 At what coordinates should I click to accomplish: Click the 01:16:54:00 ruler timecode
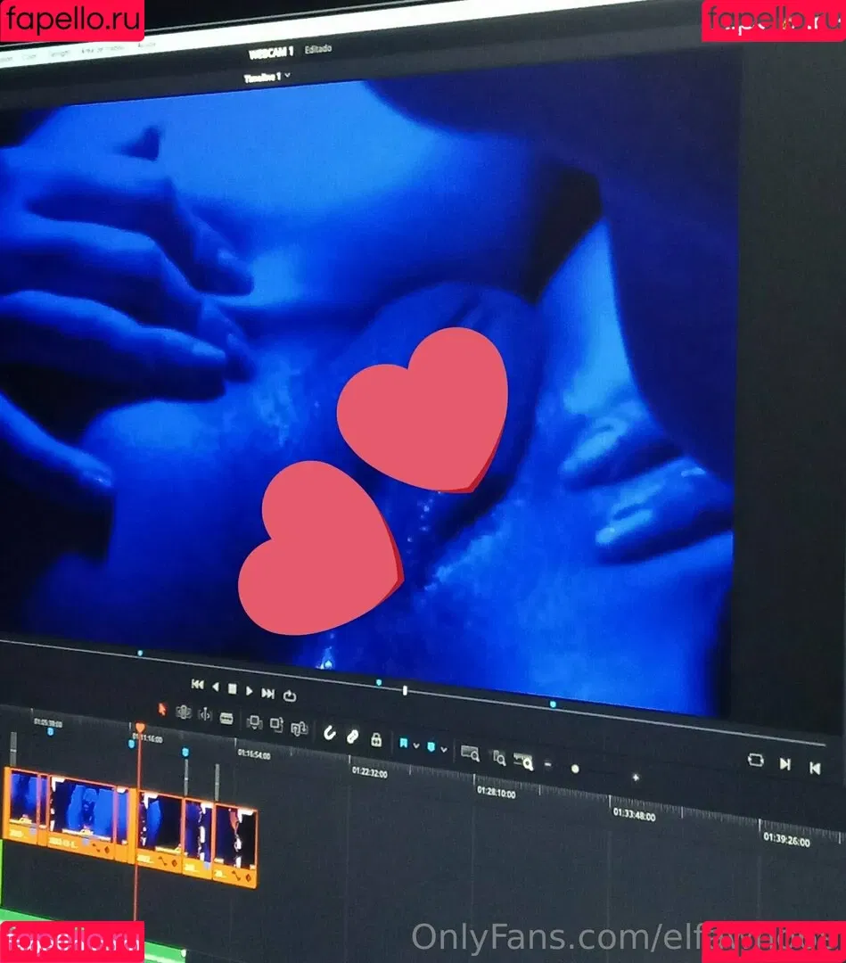click(254, 754)
